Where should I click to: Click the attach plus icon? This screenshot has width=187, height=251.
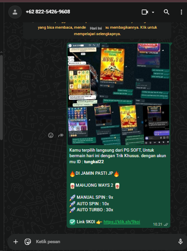coord(16,242)
